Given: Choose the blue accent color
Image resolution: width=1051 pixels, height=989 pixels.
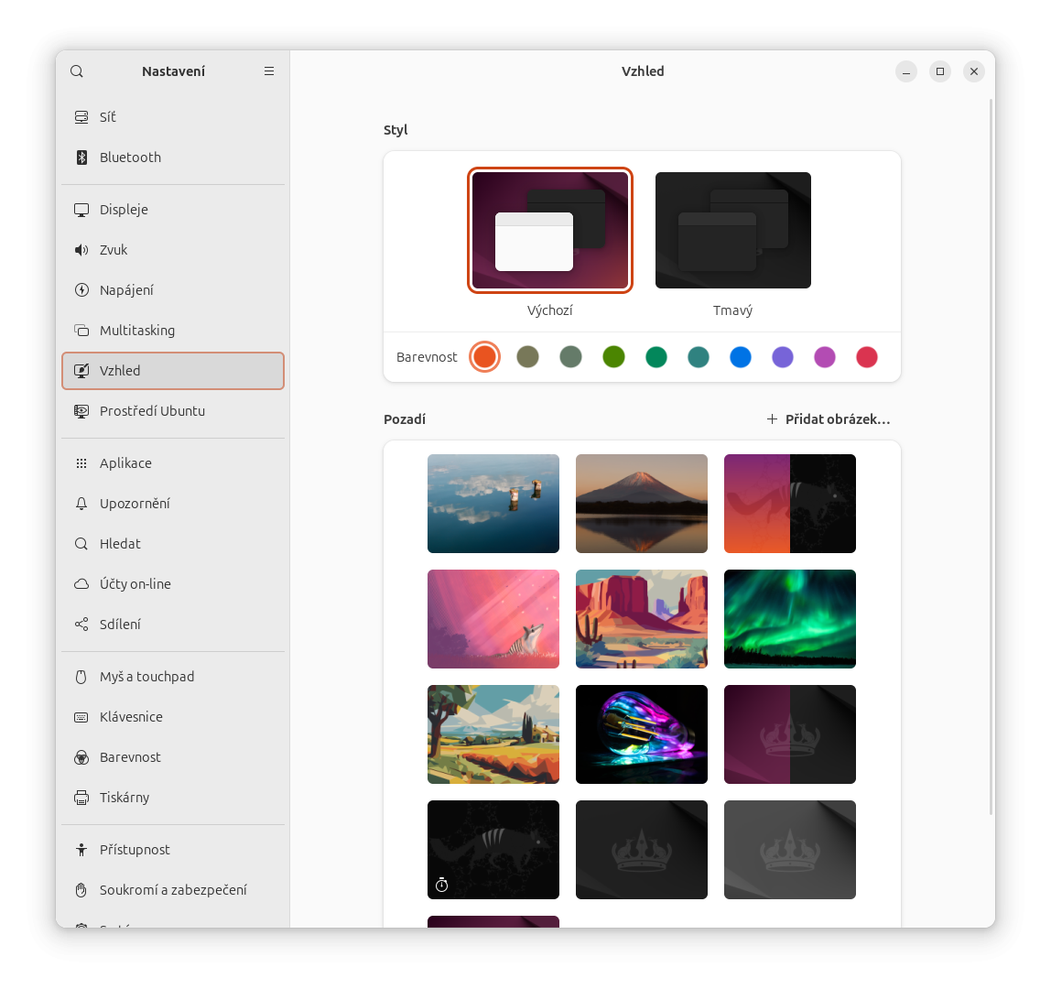Looking at the screenshot, I should (741, 357).
